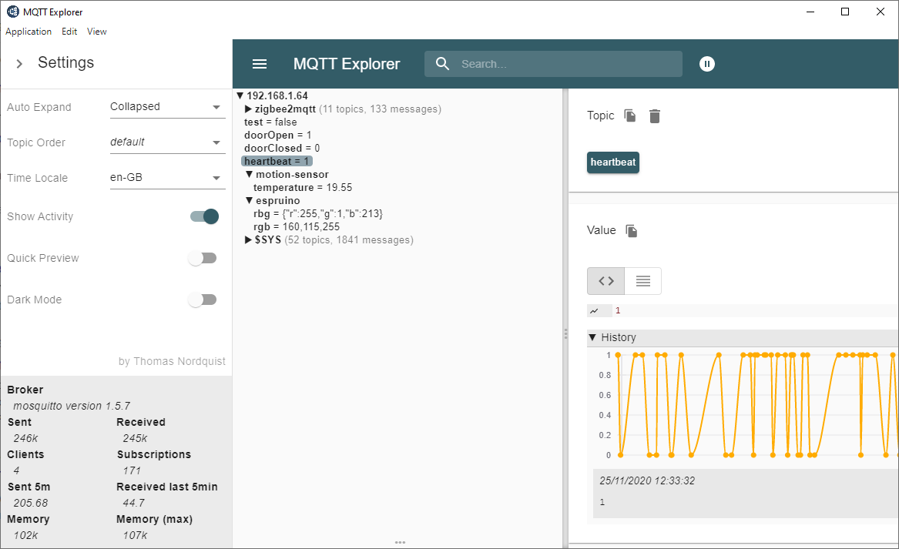899x549 pixels.
Task: Maximize the MQTT Explorer window
Action: pos(845,12)
